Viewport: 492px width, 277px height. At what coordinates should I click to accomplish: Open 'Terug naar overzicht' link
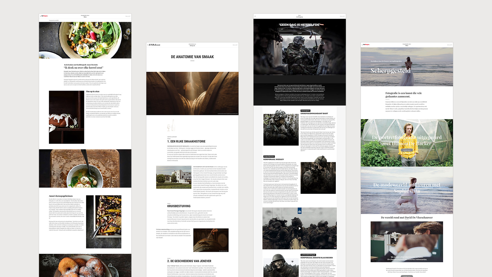[x=54, y=20]
